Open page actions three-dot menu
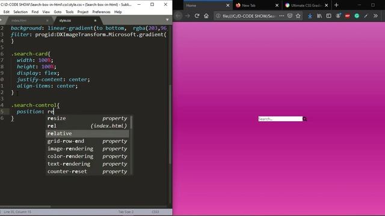Image resolution: width=385 pixels, height=216 pixels. [282, 16]
